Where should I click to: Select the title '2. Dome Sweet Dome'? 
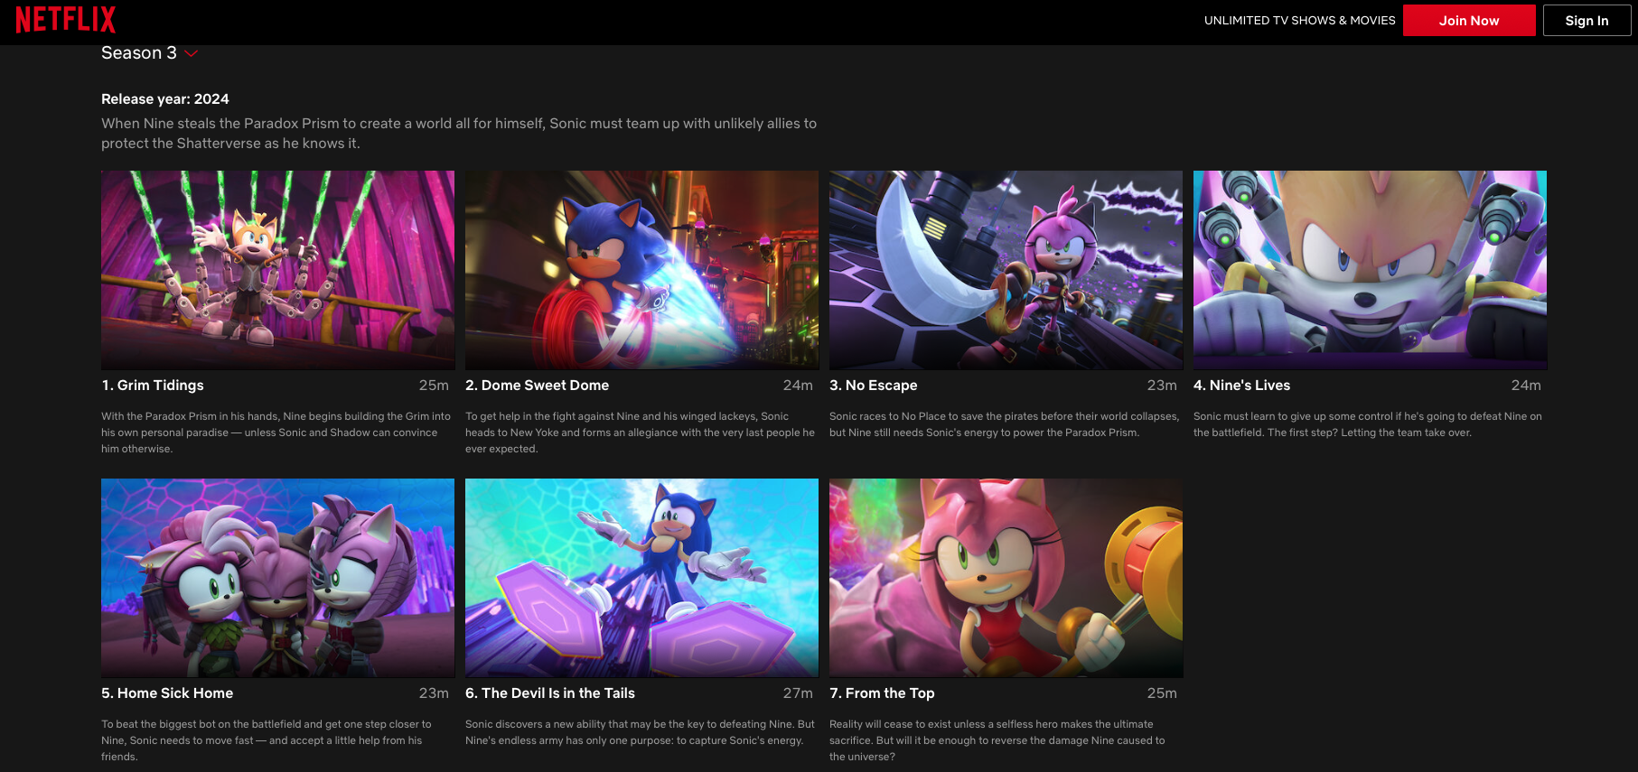[x=537, y=386]
